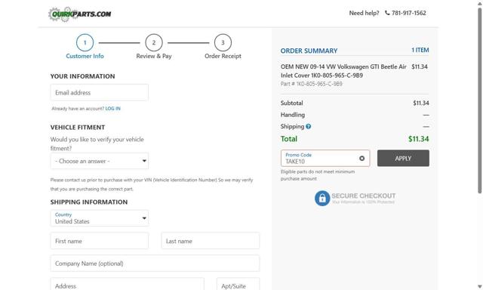
Task: Click the YOUR INFORMATION heading
Action: click(82, 76)
